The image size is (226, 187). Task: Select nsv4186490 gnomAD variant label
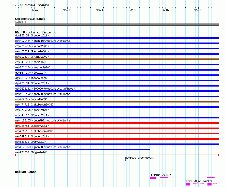(x=43, y=94)
